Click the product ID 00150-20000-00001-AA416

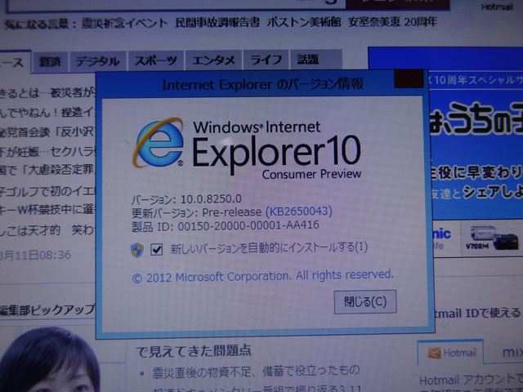pyautogui.click(x=248, y=225)
